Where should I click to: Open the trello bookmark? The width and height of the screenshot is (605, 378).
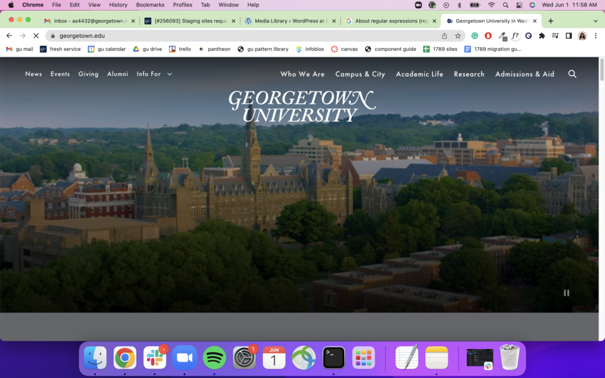point(180,49)
